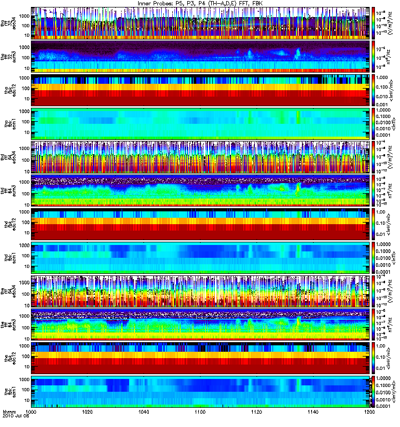Click the 'tha fbk edc12' y-axis label
Screen dimensions: 400x427
click(10, 90)
